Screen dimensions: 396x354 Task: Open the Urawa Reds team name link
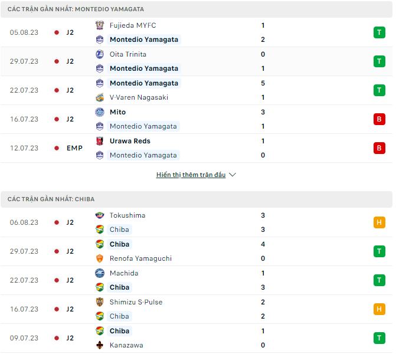click(x=130, y=141)
